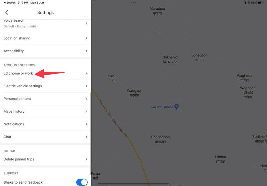Turn off Shake to send feedback switch
267x186 pixels.
[82, 182]
